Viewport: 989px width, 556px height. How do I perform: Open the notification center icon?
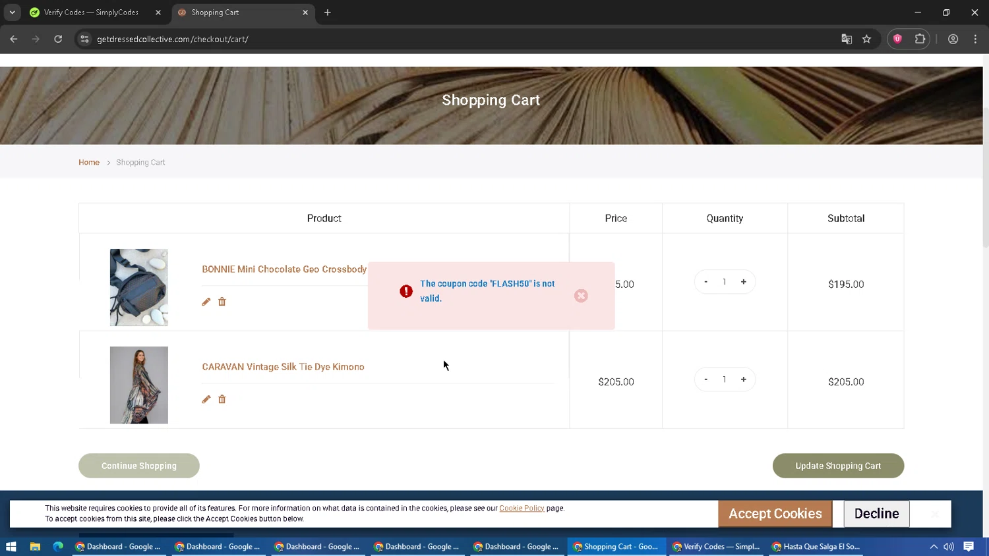pyautogui.click(x=969, y=547)
